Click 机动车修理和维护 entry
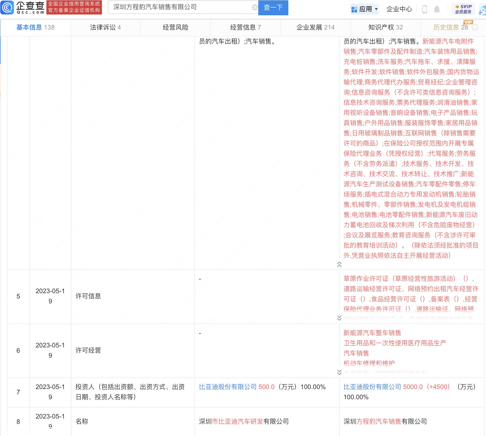The width and height of the screenshot is (486, 436). (369, 364)
